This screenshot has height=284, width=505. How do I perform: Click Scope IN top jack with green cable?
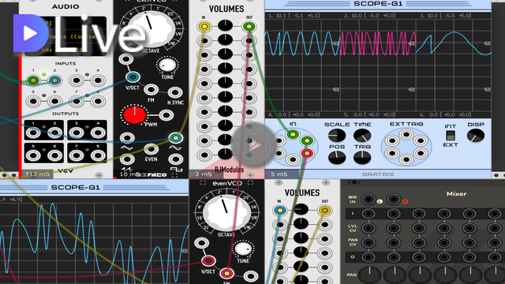(x=293, y=134)
